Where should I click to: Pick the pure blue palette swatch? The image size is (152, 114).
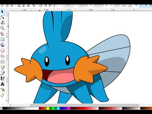coord(64,108)
